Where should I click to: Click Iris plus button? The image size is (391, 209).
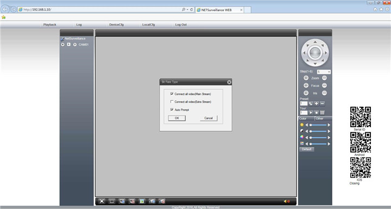(x=306, y=93)
